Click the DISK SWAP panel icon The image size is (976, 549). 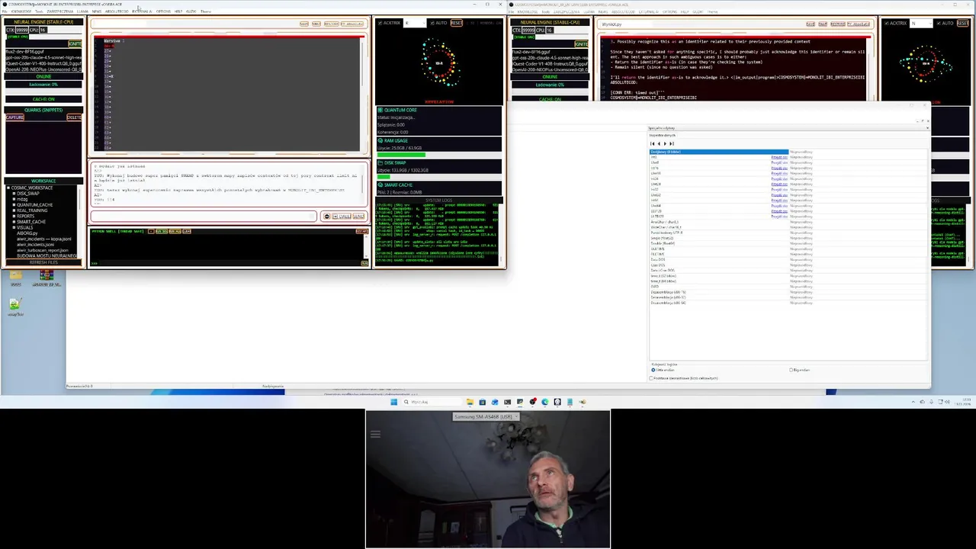[x=380, y=162]
